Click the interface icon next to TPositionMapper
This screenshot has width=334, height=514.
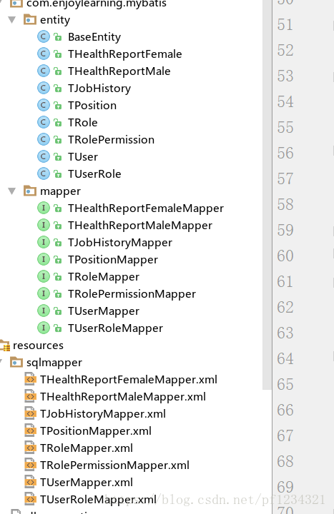(x=44, y=259)
